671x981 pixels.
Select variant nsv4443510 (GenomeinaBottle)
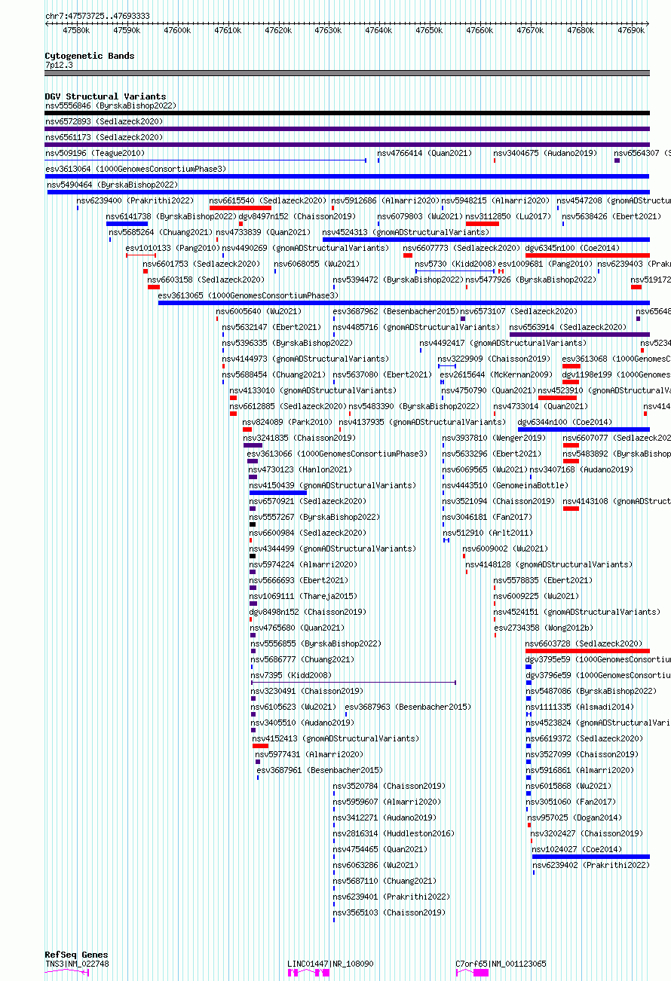tap(505, 485)
